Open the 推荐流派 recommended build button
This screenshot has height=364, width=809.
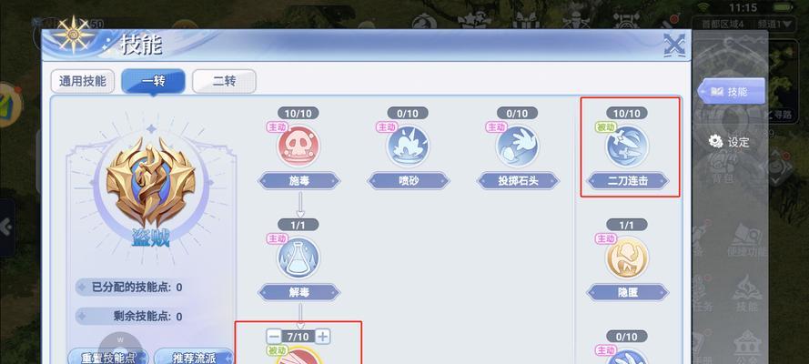[194, 357]
